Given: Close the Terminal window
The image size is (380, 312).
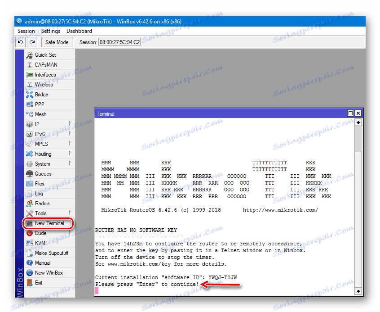Looking at the screenshot, I should click(358, 113).
